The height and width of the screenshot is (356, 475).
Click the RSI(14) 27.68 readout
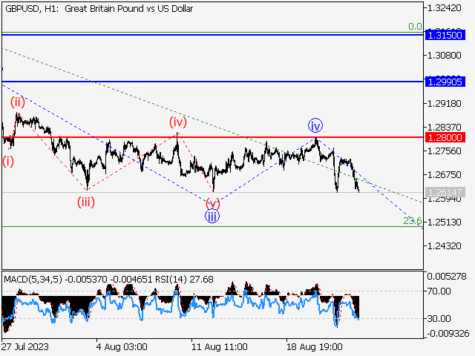tap(184, 279)
